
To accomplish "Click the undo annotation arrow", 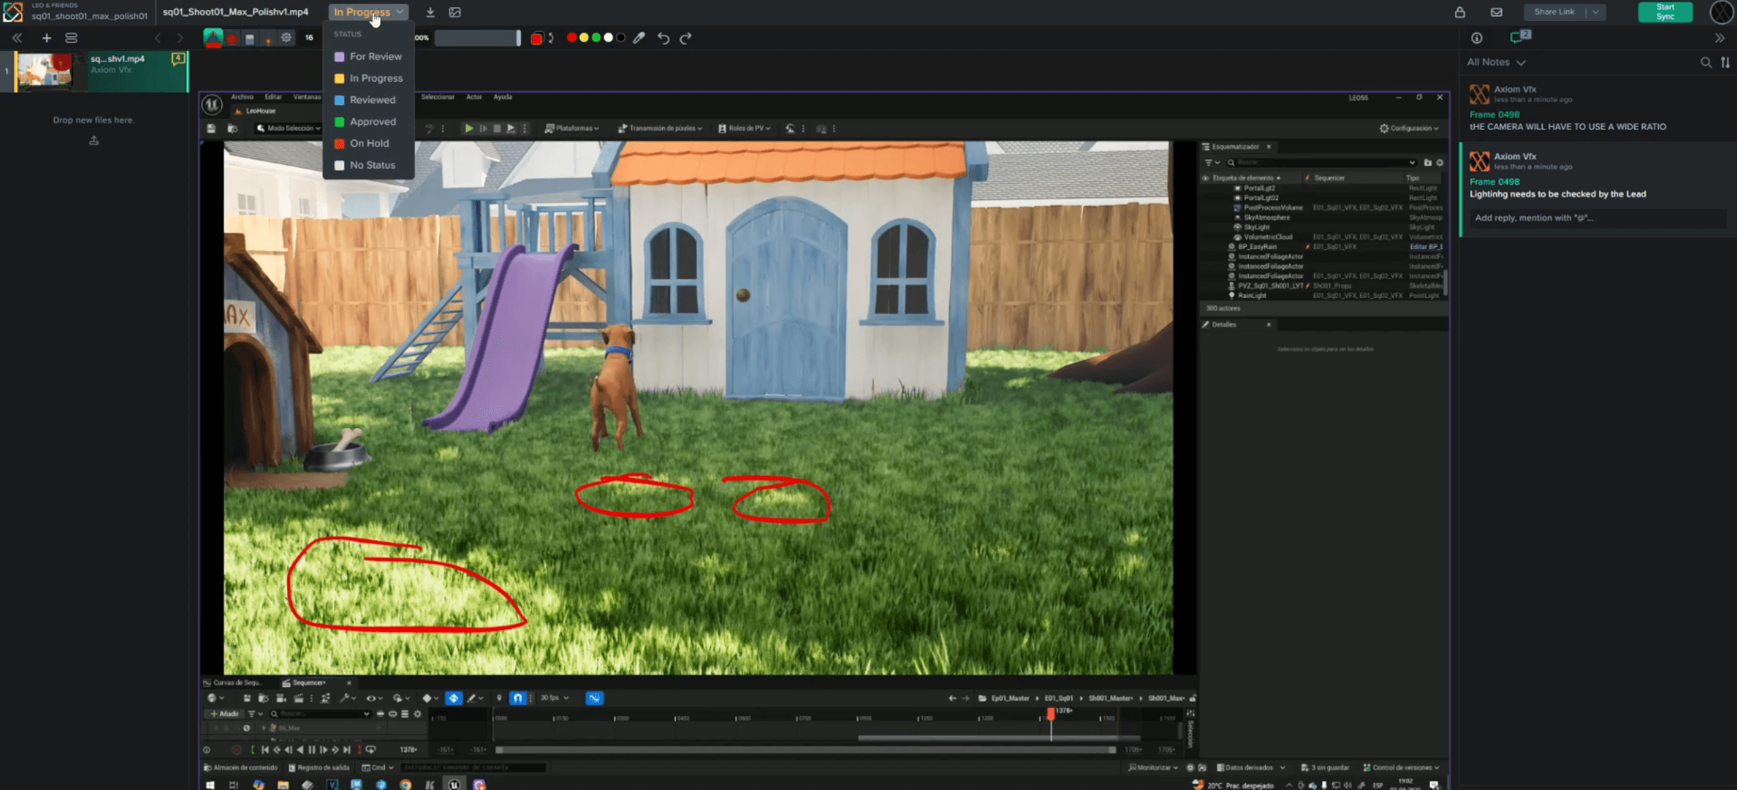I will 663,38.
